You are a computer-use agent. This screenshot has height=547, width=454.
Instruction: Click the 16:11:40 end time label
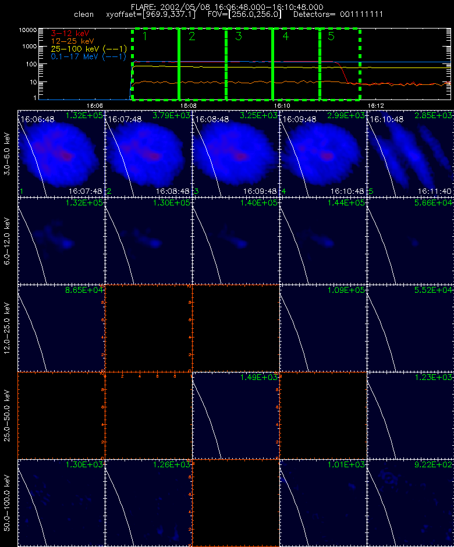click(x=434, y=191)
